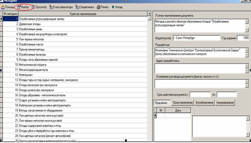Image resolution: width=251 pixels, height=143 pixels.
Task: Click the '№ методики' column header
Action: pos(11,14)
